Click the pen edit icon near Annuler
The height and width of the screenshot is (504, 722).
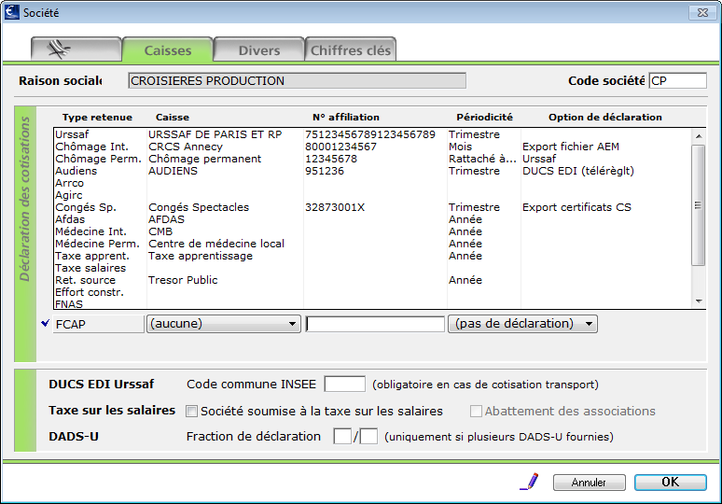529,482
